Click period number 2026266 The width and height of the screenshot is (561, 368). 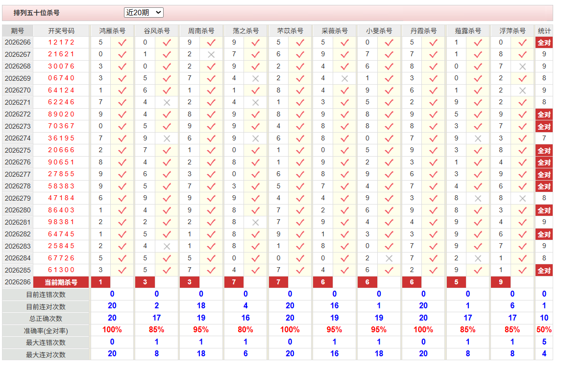click(18, 43)
